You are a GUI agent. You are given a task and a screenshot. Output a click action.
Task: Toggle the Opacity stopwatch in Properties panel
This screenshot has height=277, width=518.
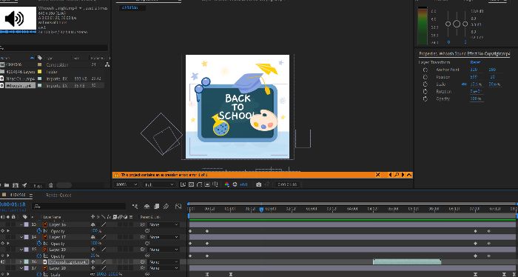tap(425, 99)
